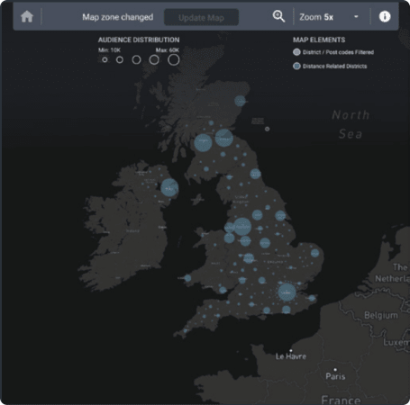Click the Le Havre map label
The image size is (410, 405).
click(x=291, y=356)
